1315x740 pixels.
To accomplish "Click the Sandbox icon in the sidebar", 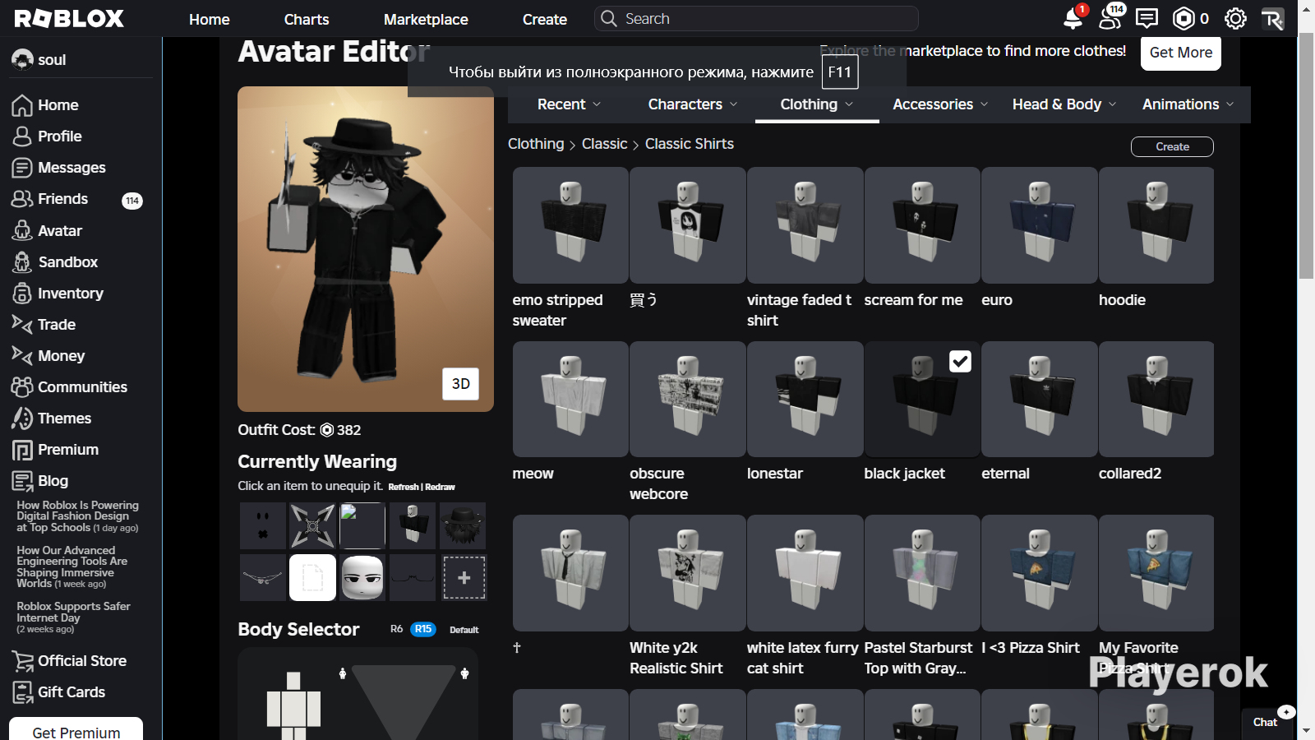I will tap(22, 262).
